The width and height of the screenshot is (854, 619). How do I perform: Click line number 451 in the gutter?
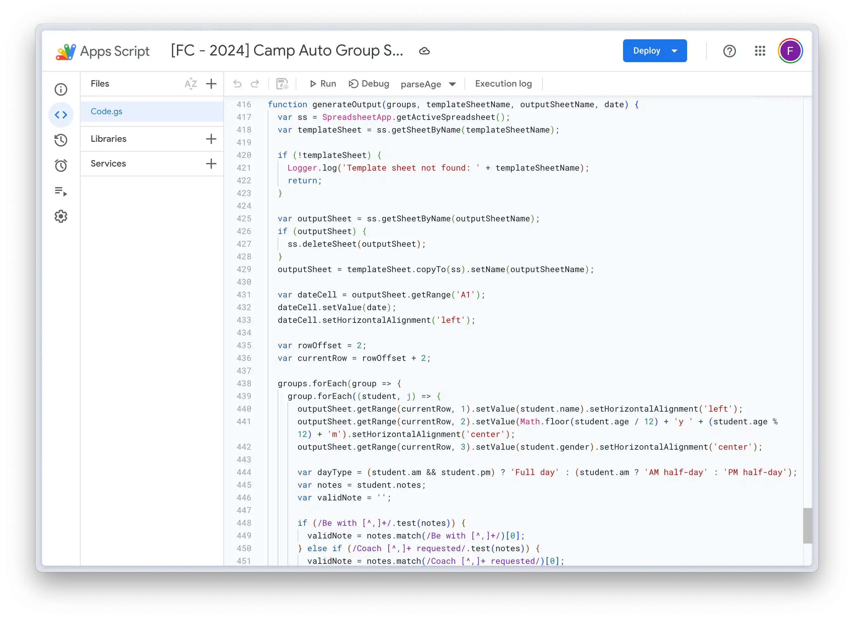pos(243,561)
